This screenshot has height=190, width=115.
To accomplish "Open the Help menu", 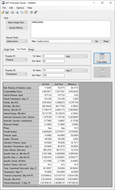I will 30,8.
